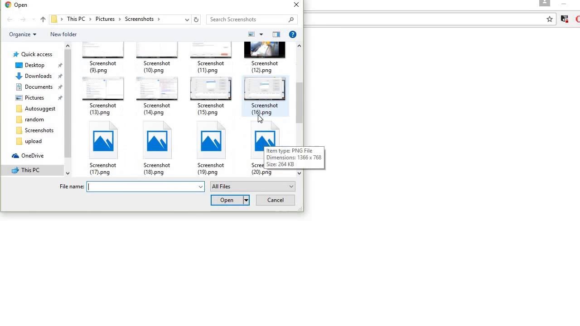The image size is (580, 326).
Task: Refresh the Screenshots folder listing
Action: [196, 19]
